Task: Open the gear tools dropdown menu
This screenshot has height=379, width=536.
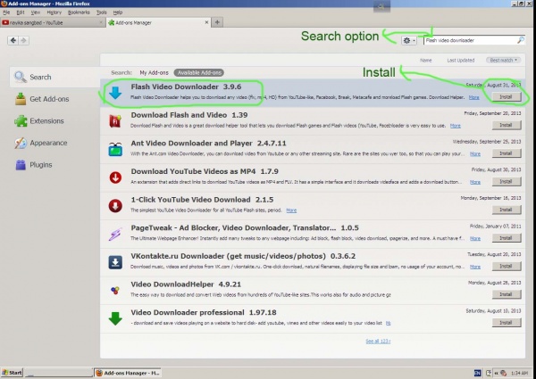Action: 409,40
